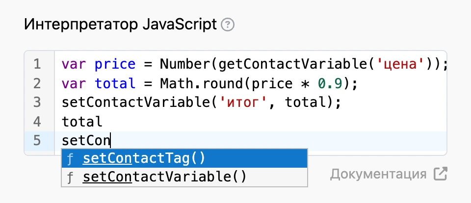Click the 'цена' string literal
The image size is (471, 203).
click(x=398, y=64)
